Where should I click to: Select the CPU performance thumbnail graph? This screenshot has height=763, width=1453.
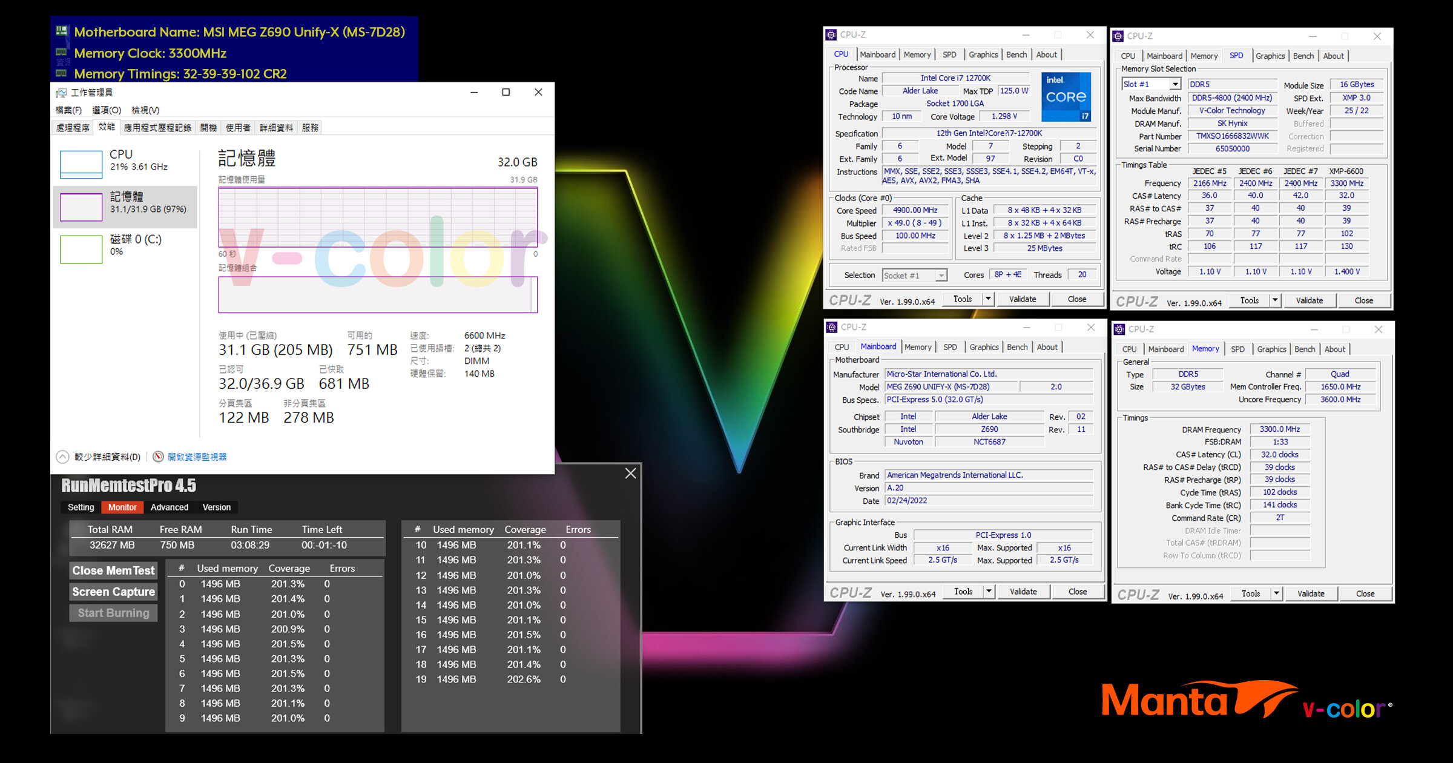coord(81,164)
